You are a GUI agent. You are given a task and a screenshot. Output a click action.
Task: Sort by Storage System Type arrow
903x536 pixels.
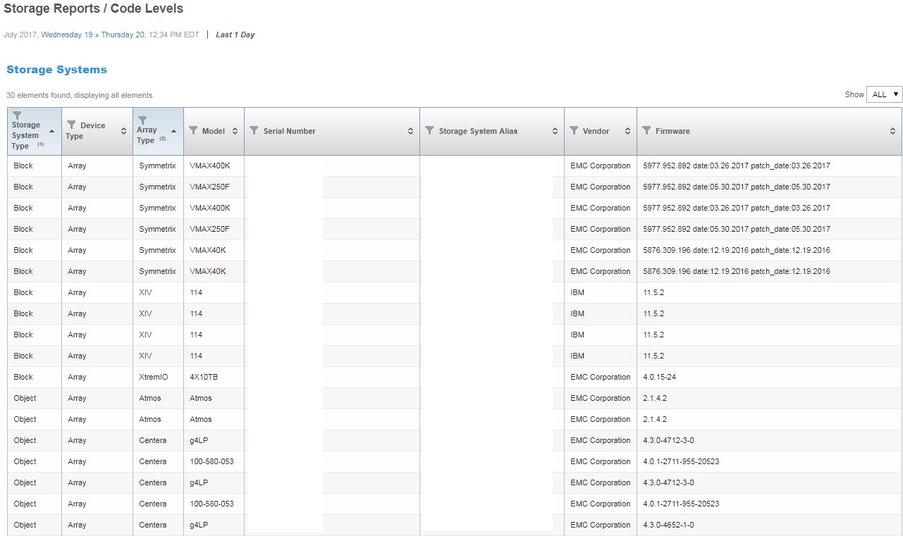pos(51,131)
